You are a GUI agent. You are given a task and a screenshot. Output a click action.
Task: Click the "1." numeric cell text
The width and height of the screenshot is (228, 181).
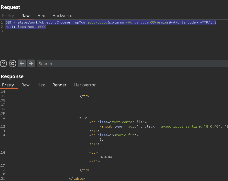[x=101, y=140]
